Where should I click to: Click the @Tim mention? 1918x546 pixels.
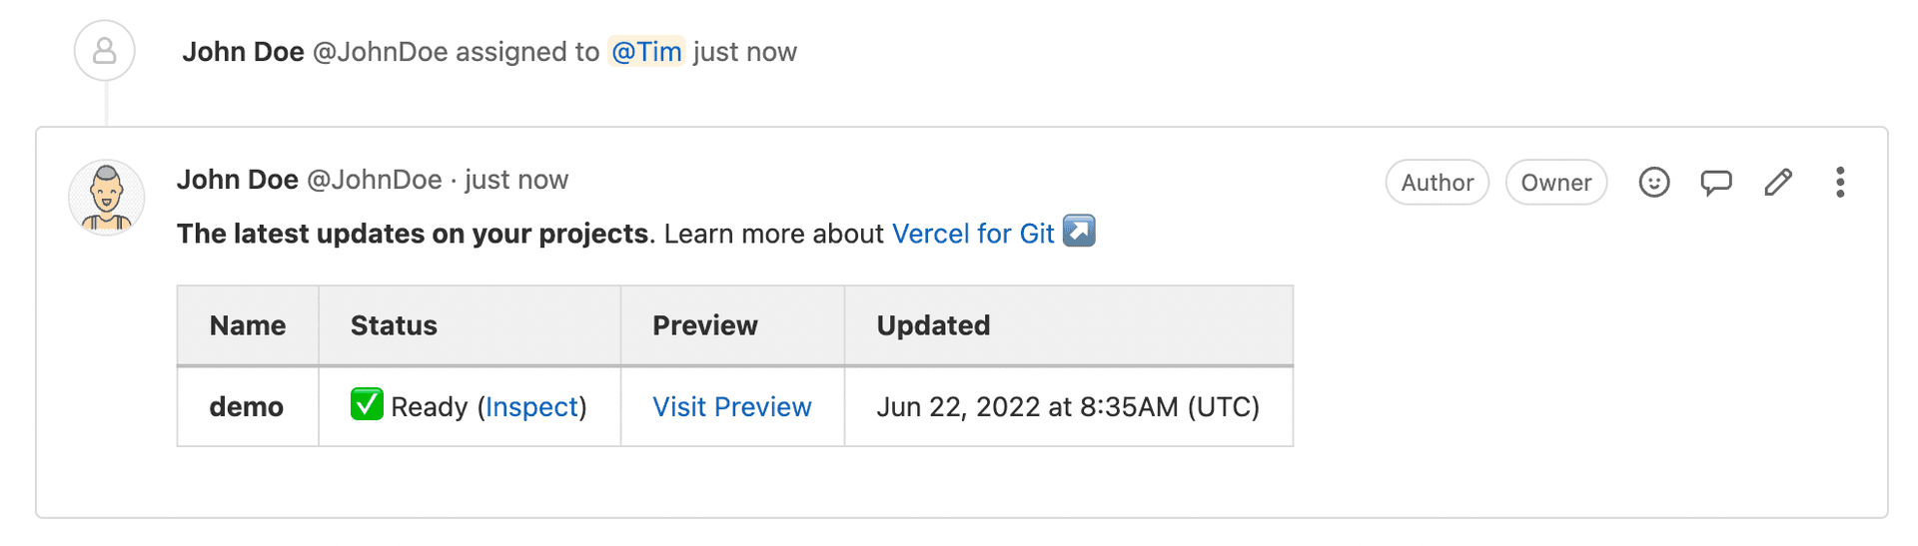pyautogui.click(x=646, y=52)
